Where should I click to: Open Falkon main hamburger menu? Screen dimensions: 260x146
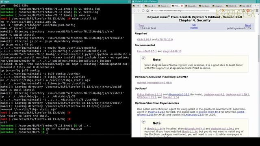(257, 11)
